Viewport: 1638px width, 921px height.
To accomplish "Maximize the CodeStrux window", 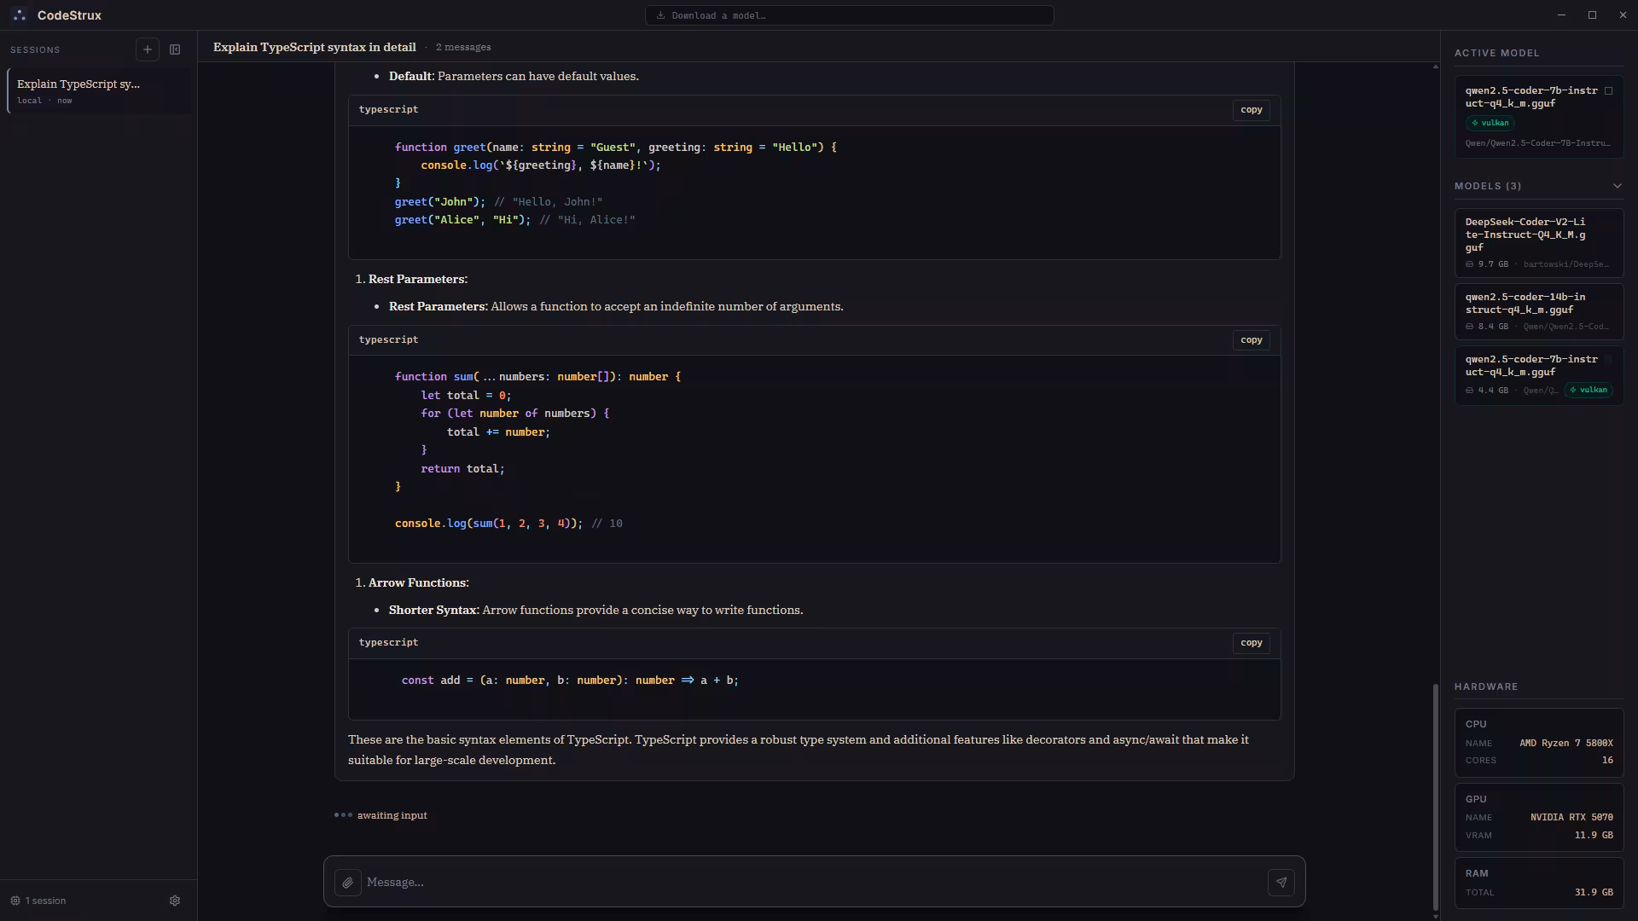I will coord(1592,15).
